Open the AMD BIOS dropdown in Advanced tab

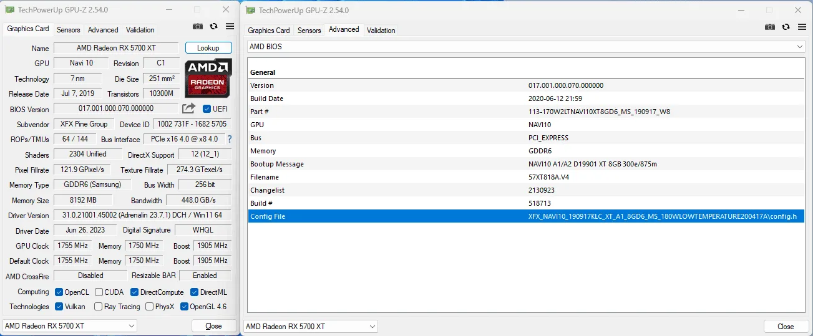526,47
